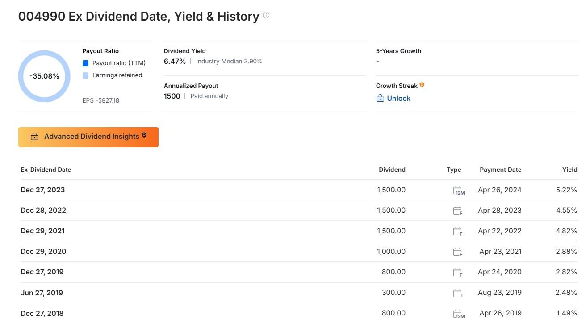Click the Unlock link under Growth Streak
The height and width of the screenshot is (319, 586).
click(398, 98)
